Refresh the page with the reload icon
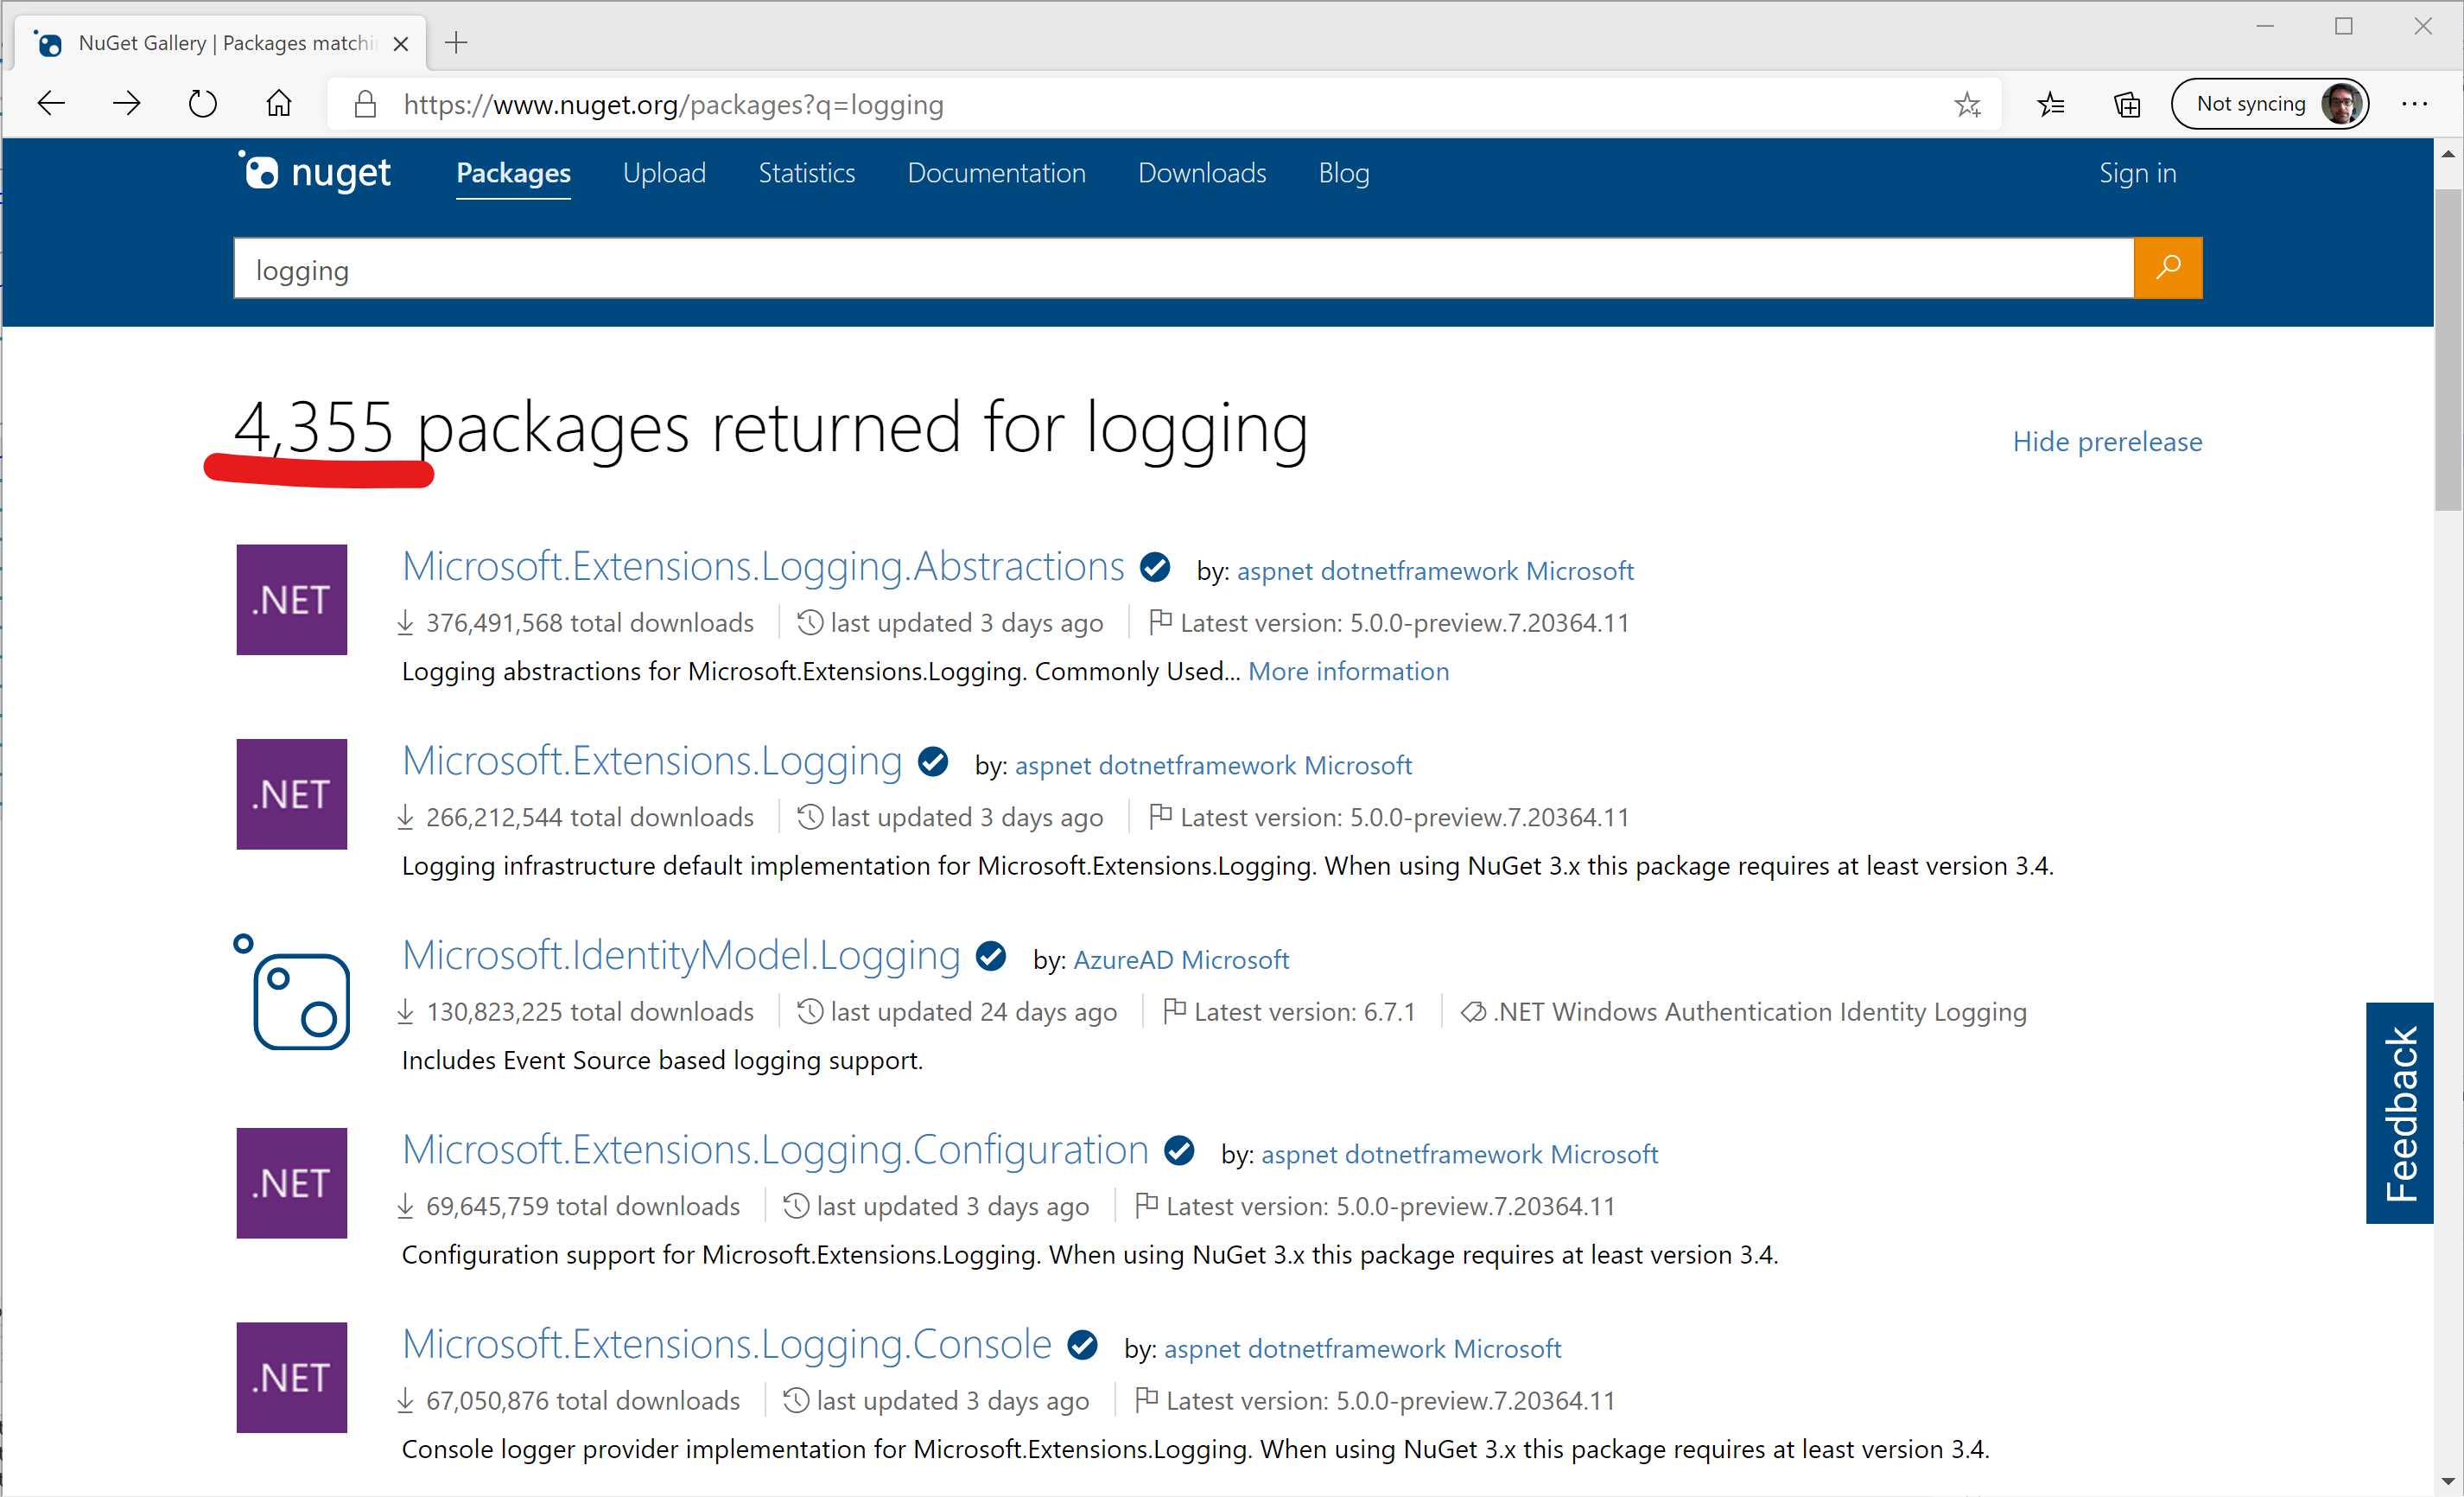The image size is (2464, 1497). click(x=202, y=103)
